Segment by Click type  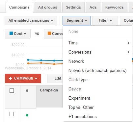tap(97, 80)
